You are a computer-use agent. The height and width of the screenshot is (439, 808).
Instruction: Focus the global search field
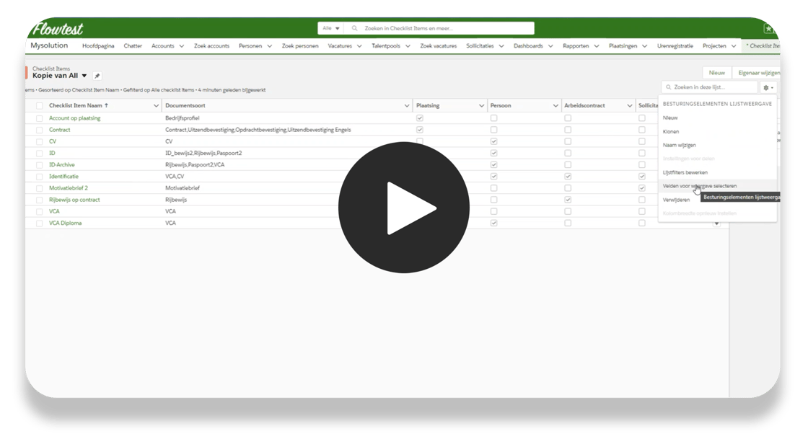coord(441,28)
